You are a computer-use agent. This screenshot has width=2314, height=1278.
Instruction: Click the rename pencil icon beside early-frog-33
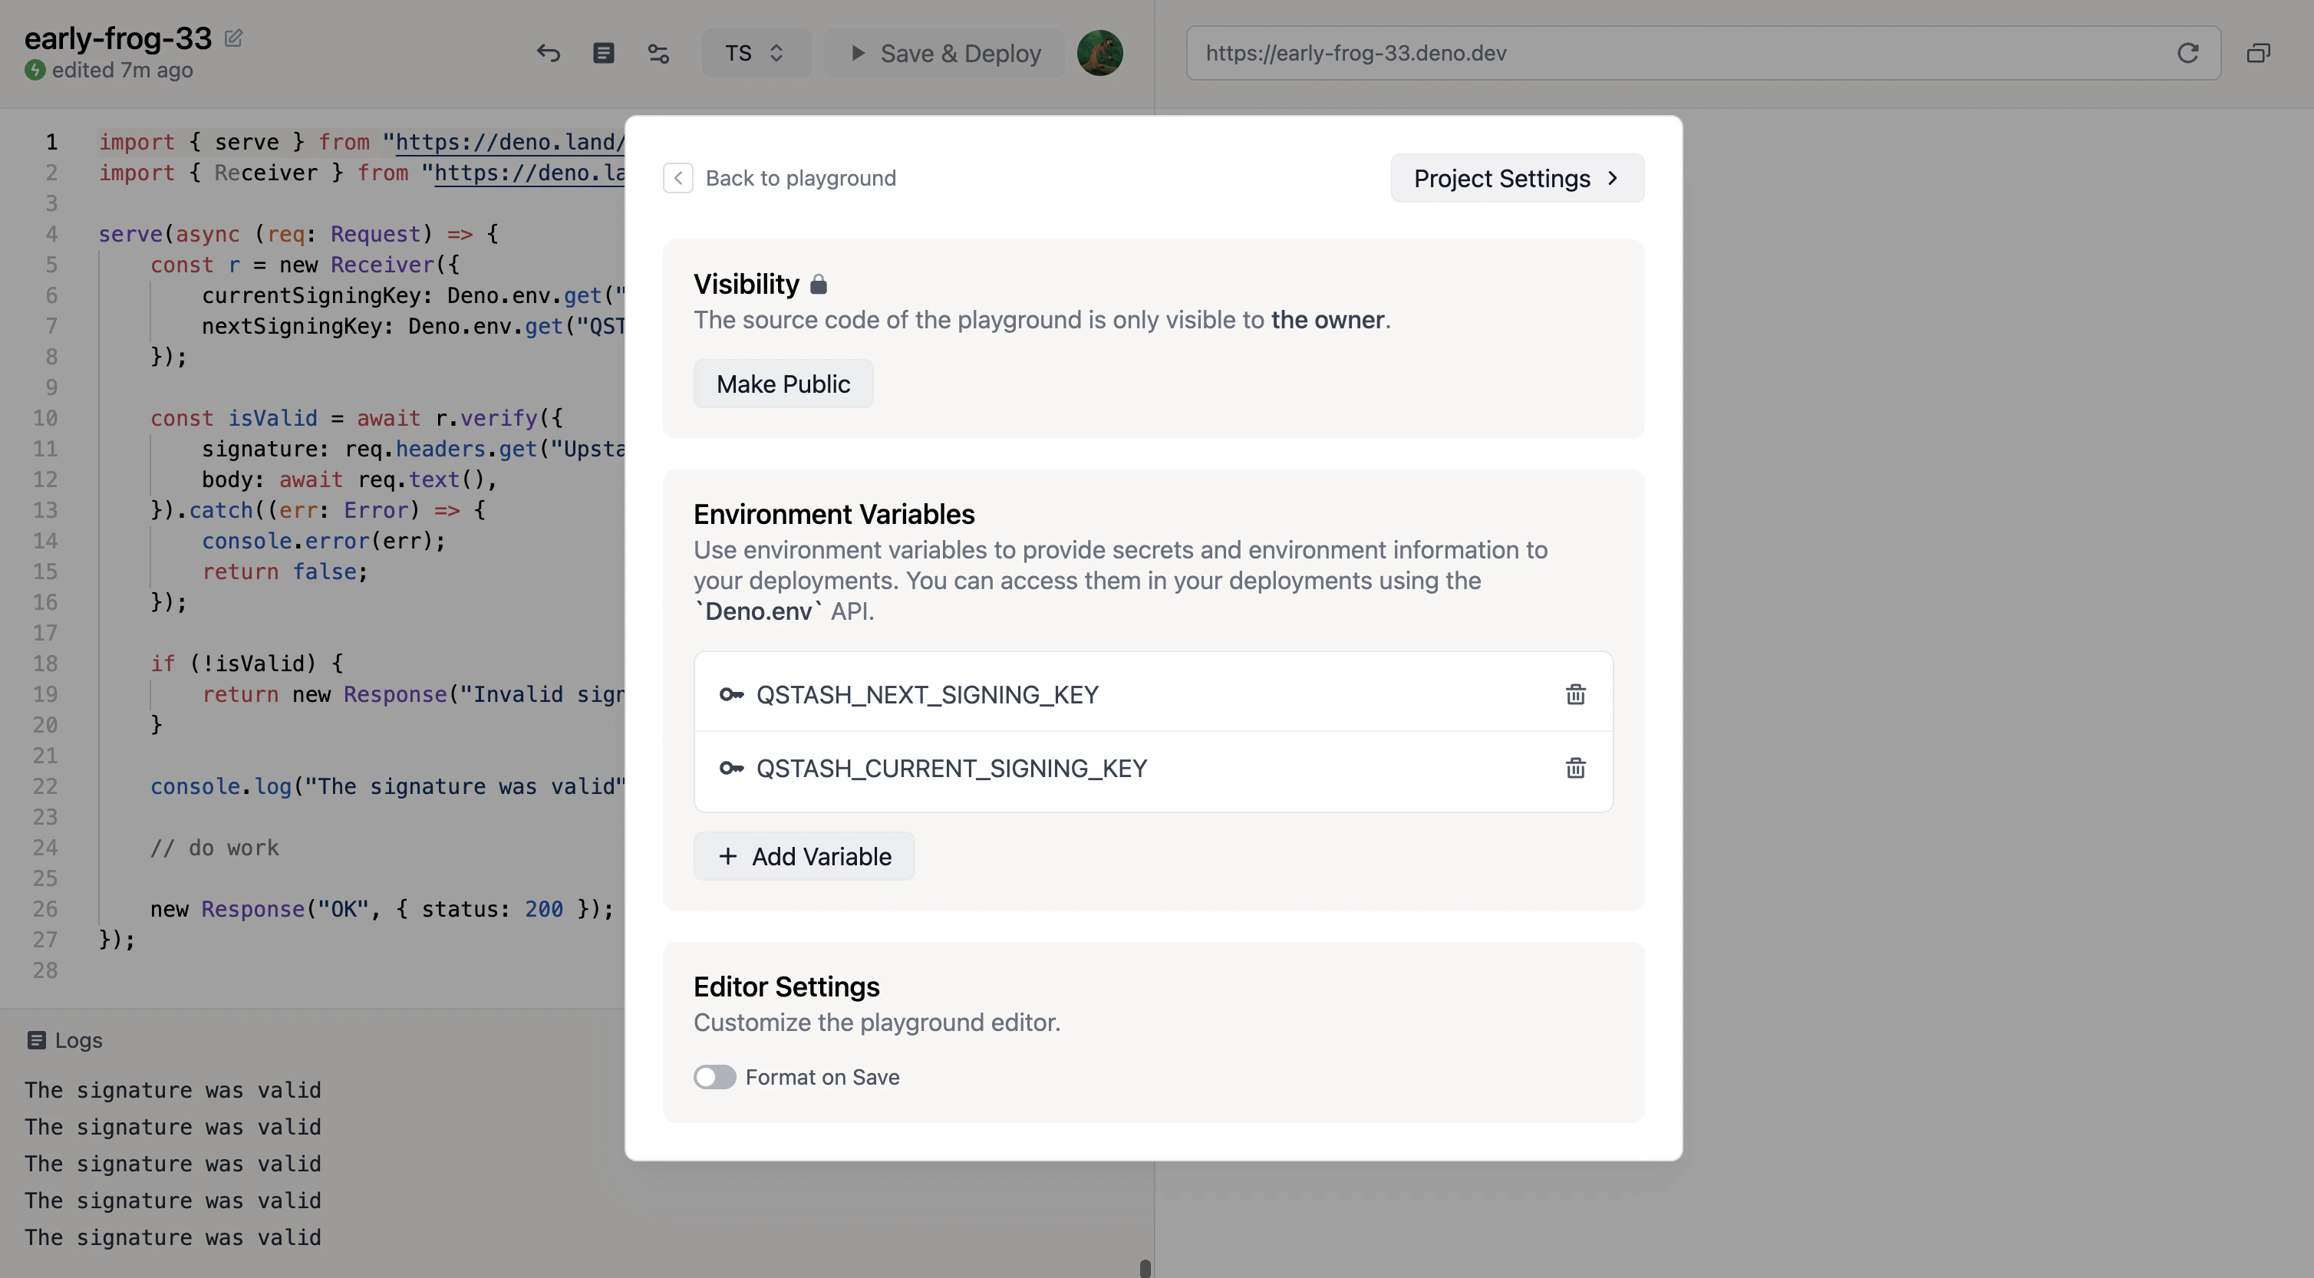point(233,38)
